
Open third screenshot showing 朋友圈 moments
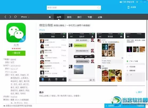(110, 57)
